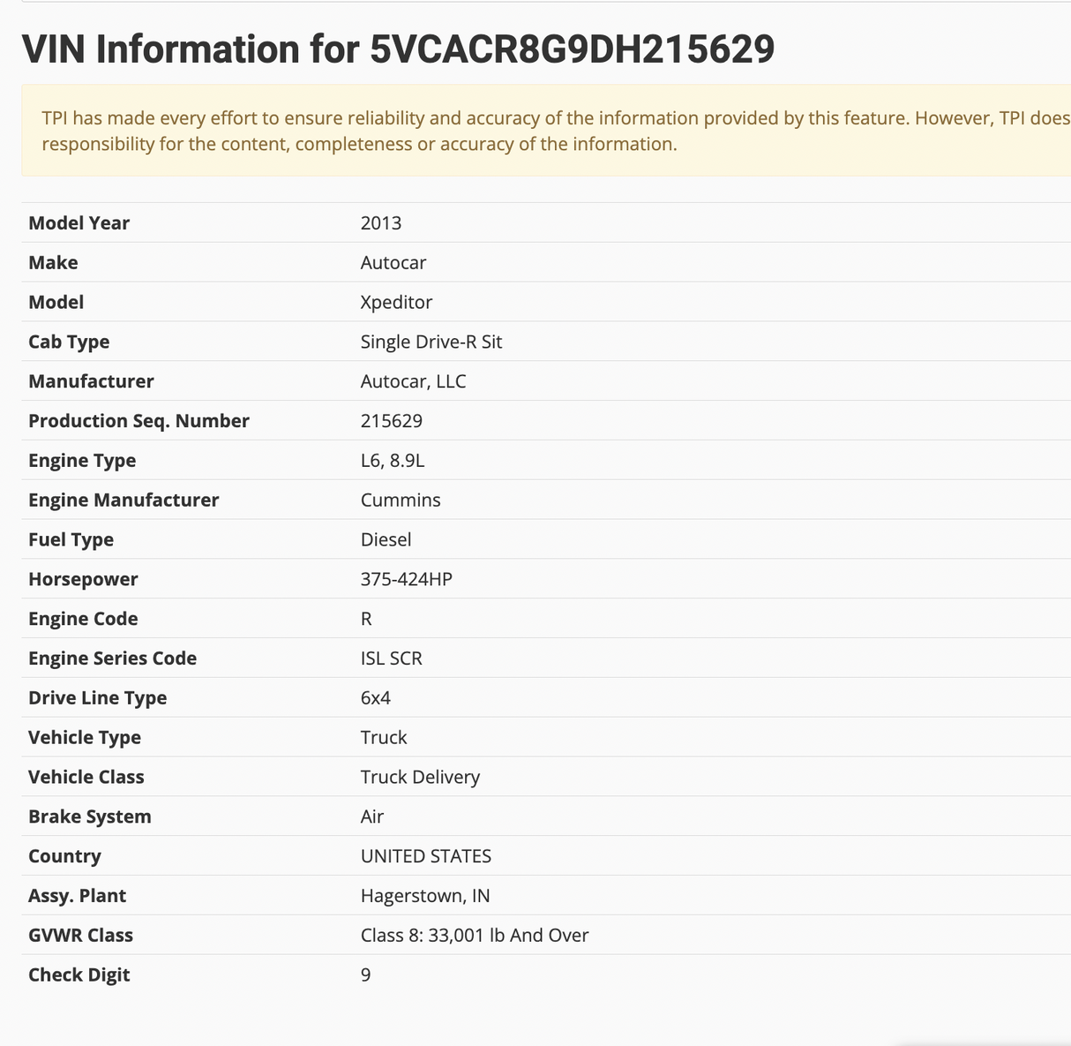Select the Model Year value 2013
Image resolution: width=1071 pixels, height=1046 pixels.
[381, 223]
